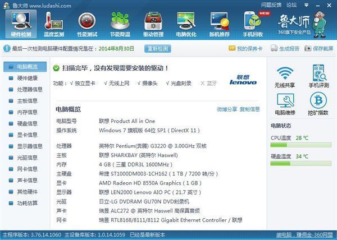Open the 电脑维修 computer repair tool
The height and width of the screenshot is (240, 337).
(285, 104)
